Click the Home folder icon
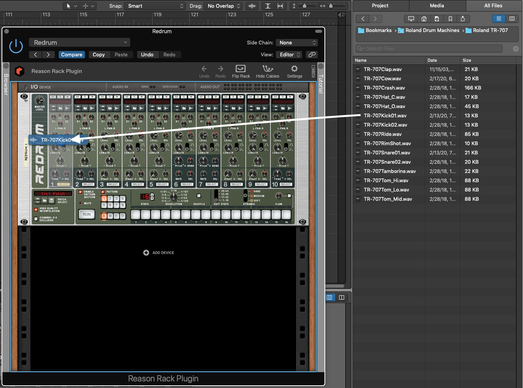This screenshot has height=388, width=523. 424,19
